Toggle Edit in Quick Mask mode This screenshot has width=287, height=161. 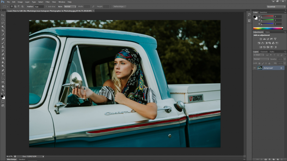coord(3,101)
